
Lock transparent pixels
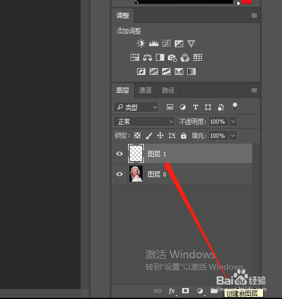138,136
